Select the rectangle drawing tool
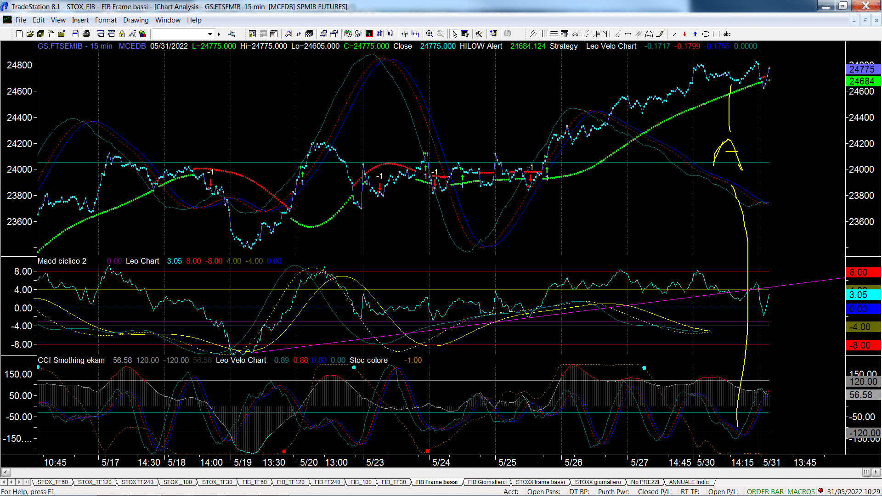 pos(716,34)
